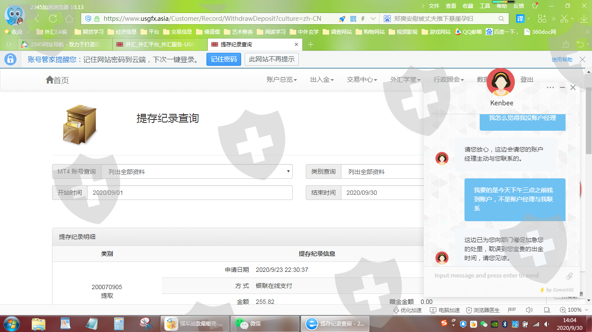
Task: Click the 登出 logout link
Action: (x=527, y=80)
